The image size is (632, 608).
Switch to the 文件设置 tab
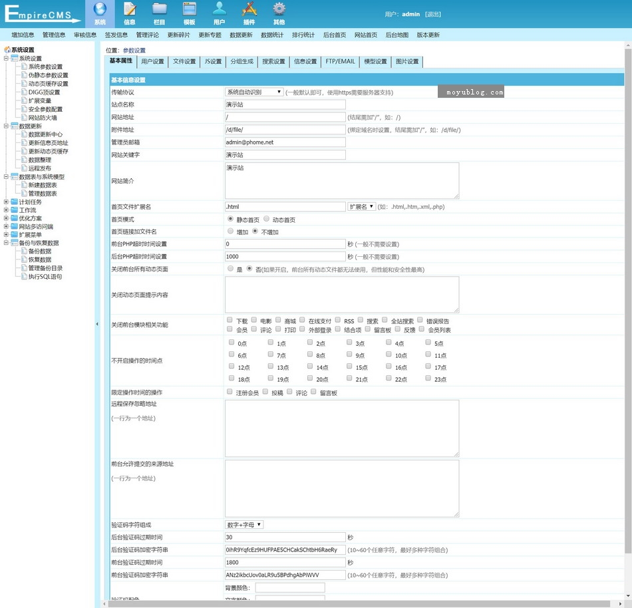(184, 62)
